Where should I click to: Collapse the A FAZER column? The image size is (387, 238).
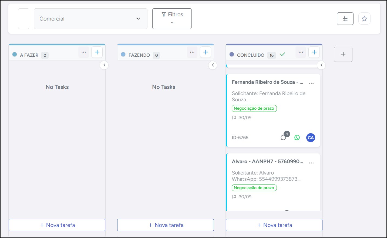point(104,65)
